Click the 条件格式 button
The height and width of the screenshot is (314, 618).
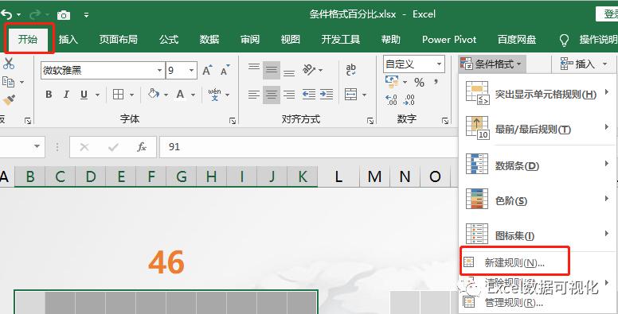[x=491, y=64]
